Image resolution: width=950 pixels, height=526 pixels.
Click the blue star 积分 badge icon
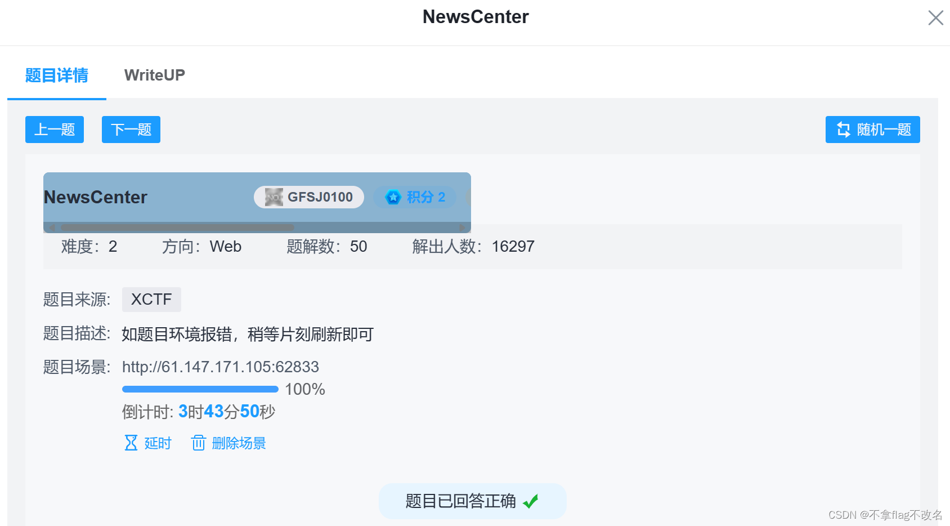coord(393,197)
